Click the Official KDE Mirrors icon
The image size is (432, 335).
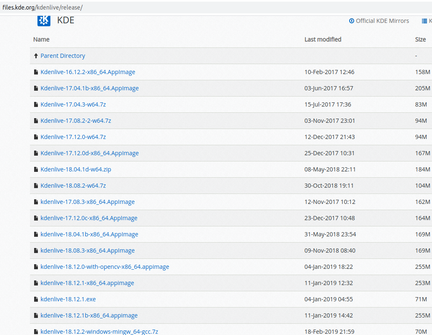click(x=352, y=21)
